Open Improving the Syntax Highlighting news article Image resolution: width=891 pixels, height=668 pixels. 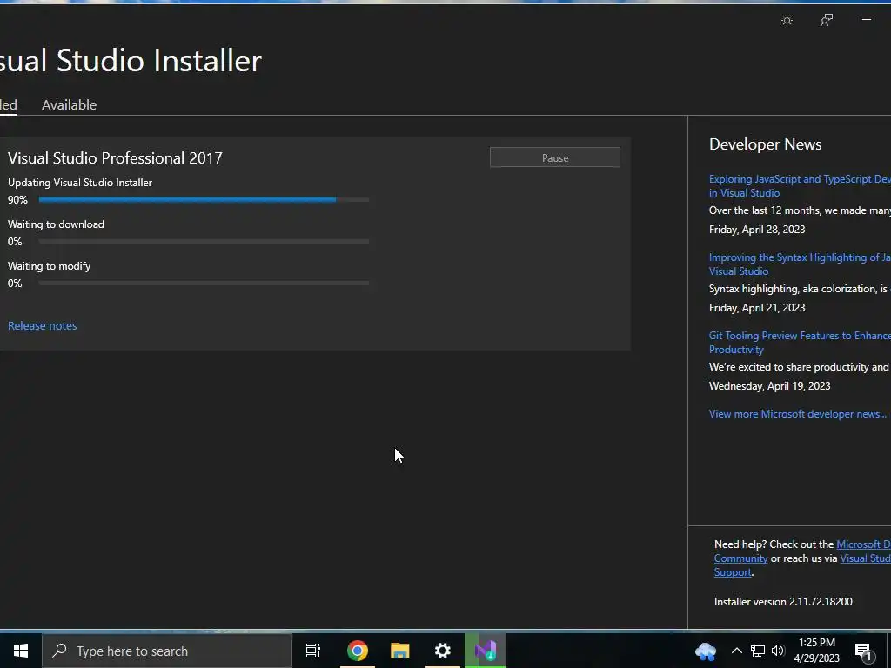coord(800,264)
